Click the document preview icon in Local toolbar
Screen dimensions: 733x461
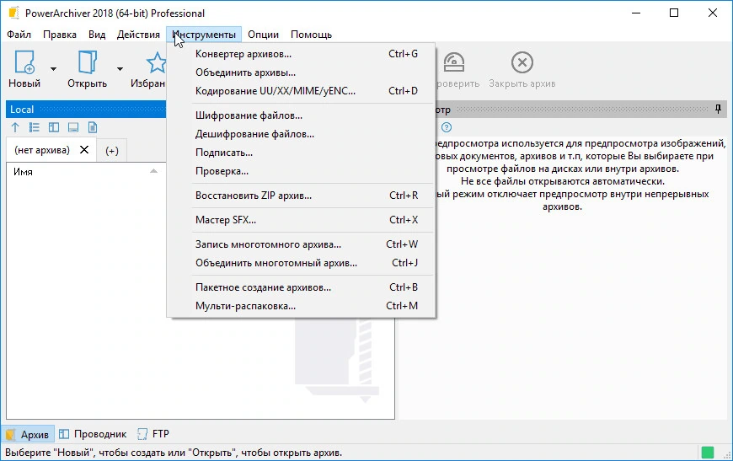(x=93, y=127)
